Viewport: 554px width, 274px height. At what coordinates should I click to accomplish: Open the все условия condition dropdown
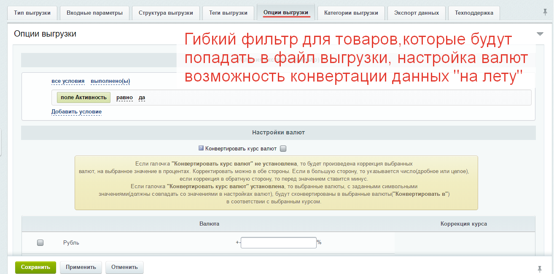point(68,81)
